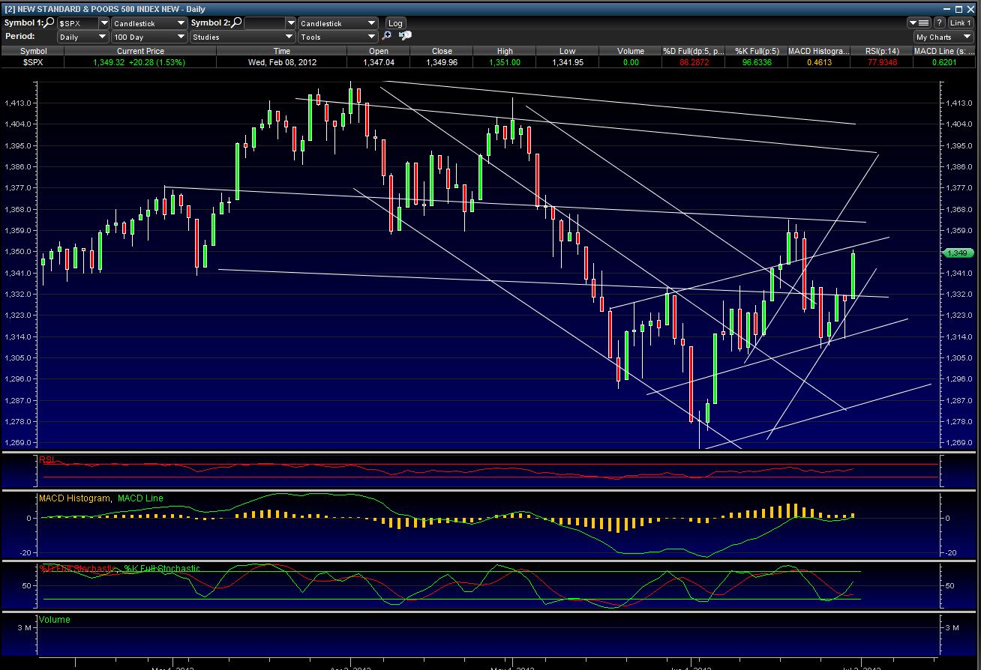The height and width of the screenshot is (670, 981).
Task: Open the 100 Day range dropdown
Action: [x=149, y=37]
